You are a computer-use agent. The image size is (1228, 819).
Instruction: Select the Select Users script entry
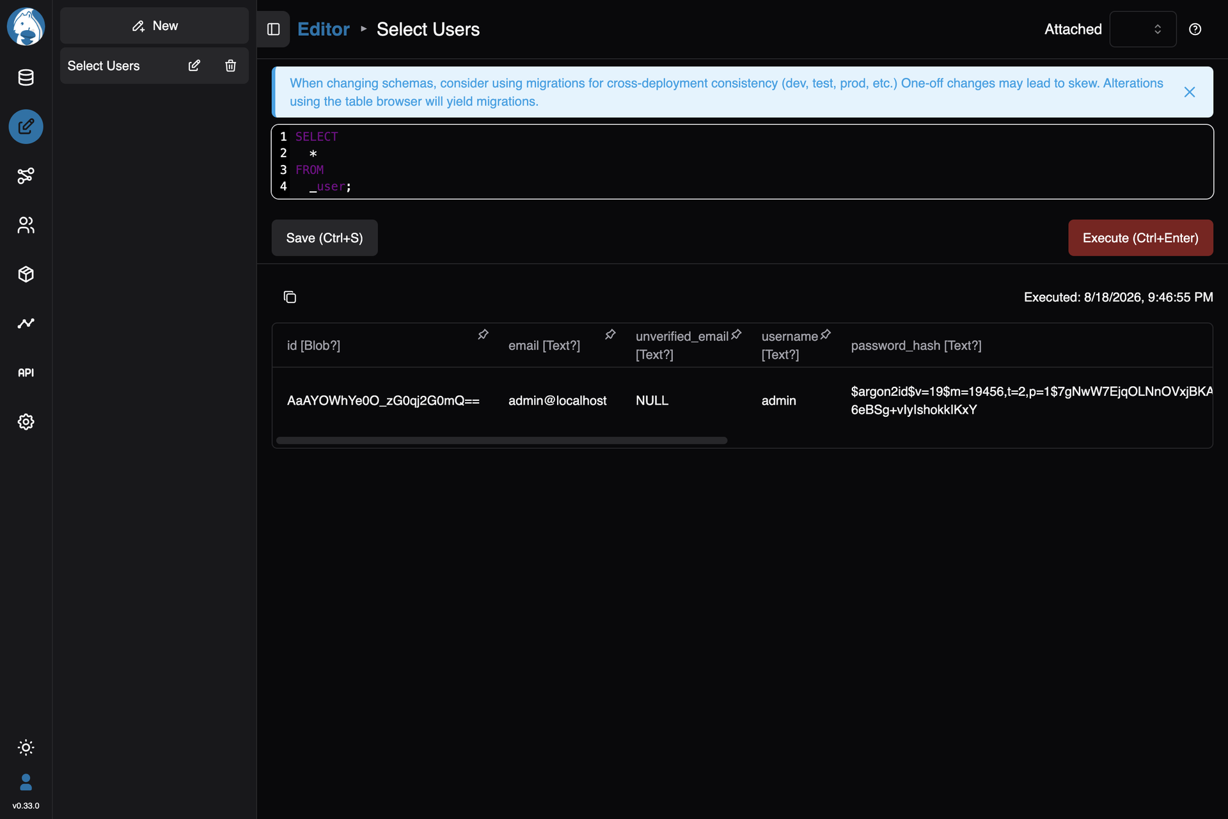[x=104, y=66]
